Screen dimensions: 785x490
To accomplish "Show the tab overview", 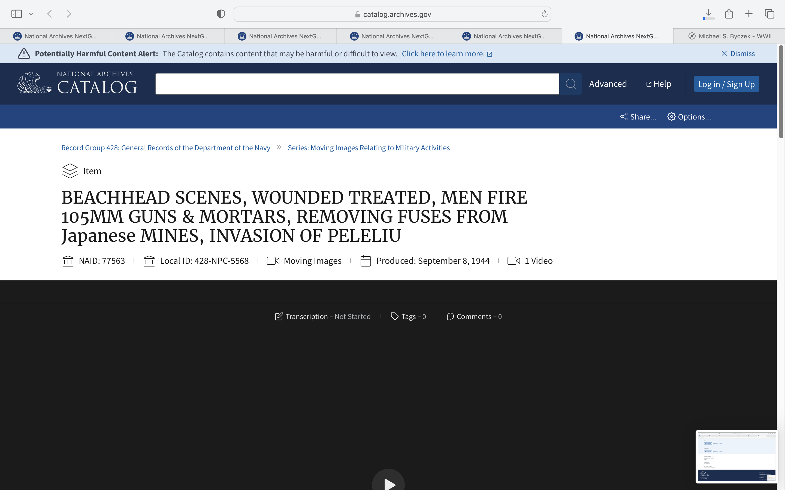I will pos(769,14).
